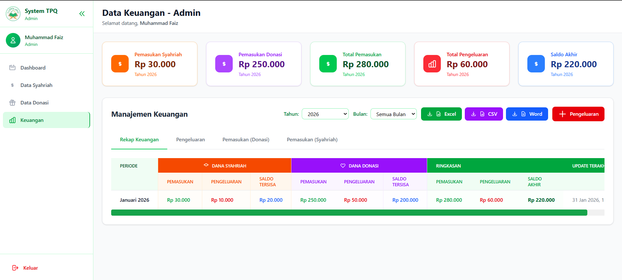Click Rp 200.000 donasi saldo cell
The height and width of the screenshot is (280, 622).
(x=405, y=200)
